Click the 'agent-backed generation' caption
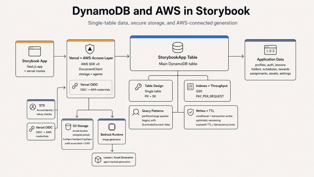The image size is (314, 177). (117, 162)
